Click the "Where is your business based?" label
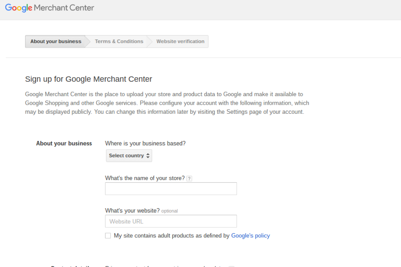401x267 pixels. 145,143
